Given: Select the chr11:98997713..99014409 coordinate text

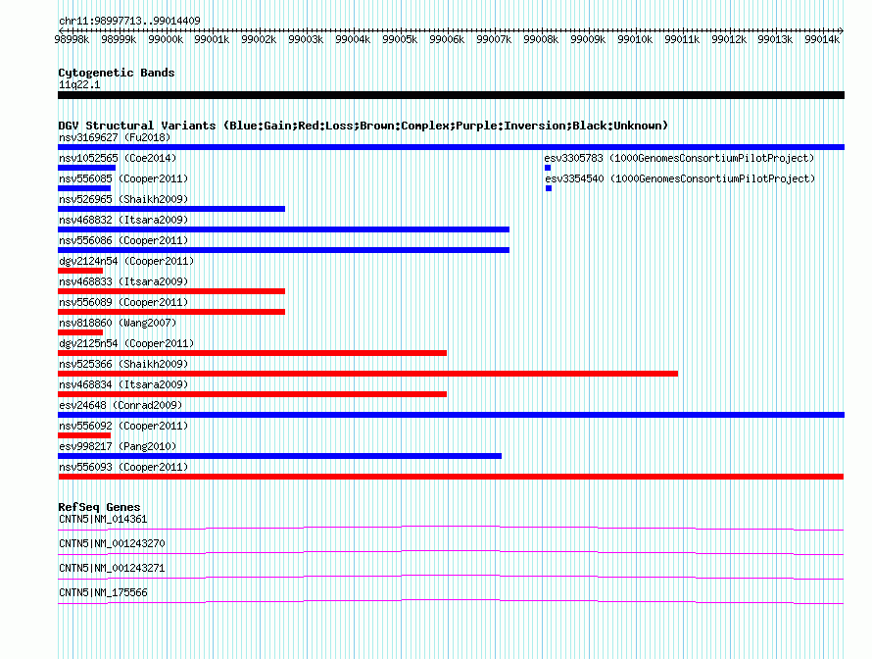Looking at the screenshot, I should pos(129,22).
